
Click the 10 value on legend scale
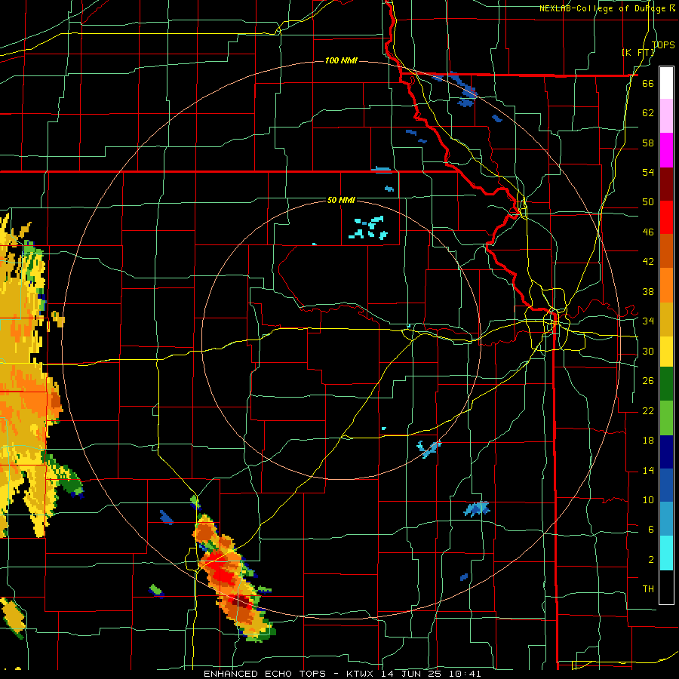[648, 499]
